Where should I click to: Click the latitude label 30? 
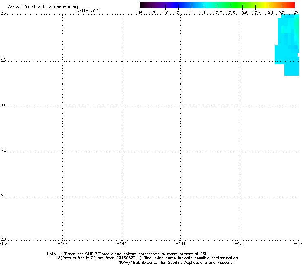3,13
